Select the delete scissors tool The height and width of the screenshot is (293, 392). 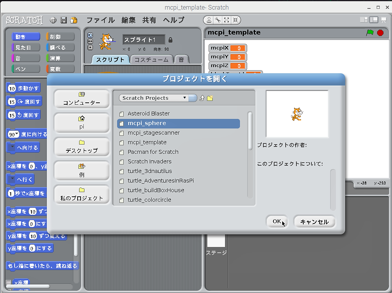pyautogui.click(x=218, y=20)
